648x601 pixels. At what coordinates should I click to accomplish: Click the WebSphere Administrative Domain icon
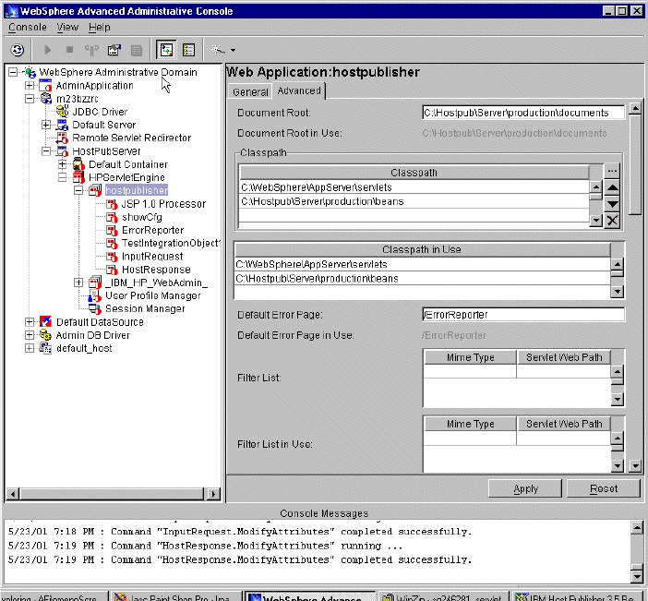click(x=30, y=72)
